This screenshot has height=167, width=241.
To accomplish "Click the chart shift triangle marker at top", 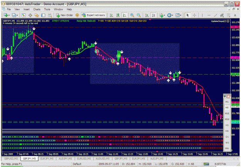I will point(150,20).
